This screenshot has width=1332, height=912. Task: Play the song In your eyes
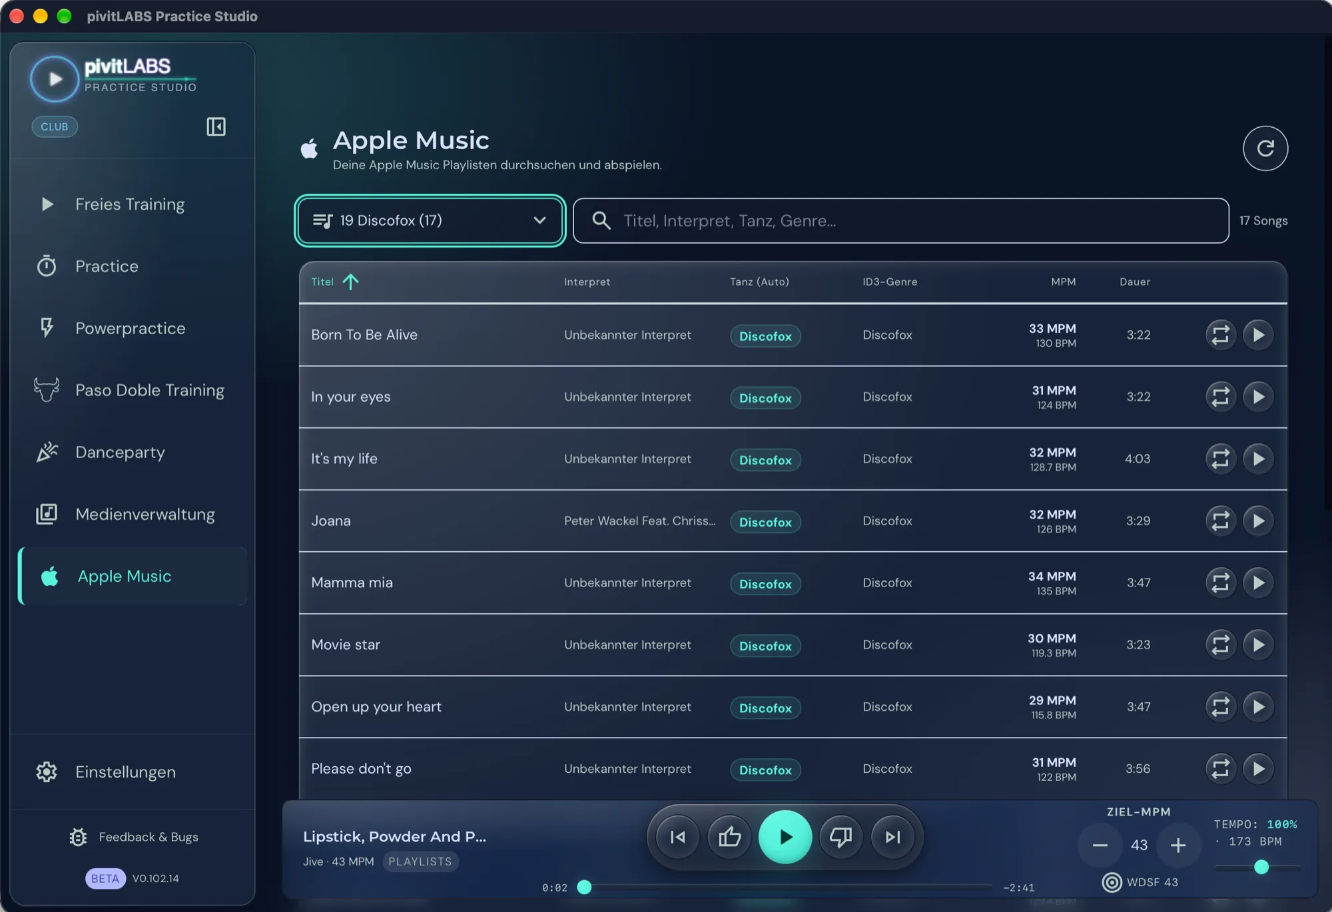1258,397
